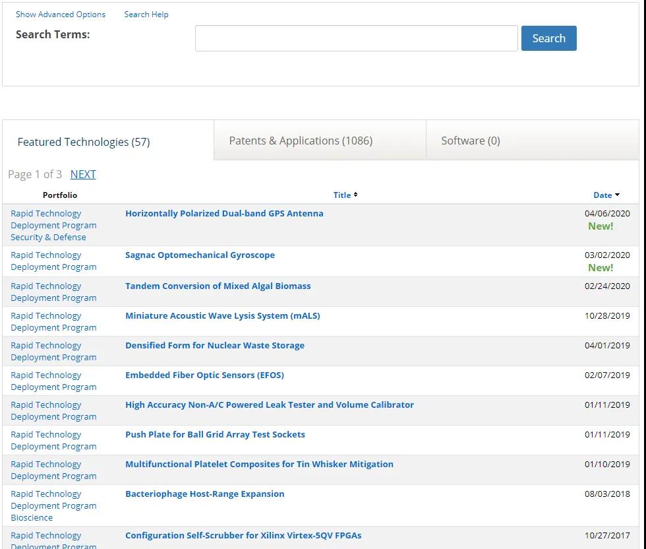This screenshot has height=549, width=646.
Task: Open Sagnac Optomechanical Gyroscope entry
Action: [x=200, y=255]
